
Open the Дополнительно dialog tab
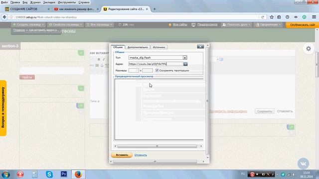pyautogui.click(x=138, y=47)
